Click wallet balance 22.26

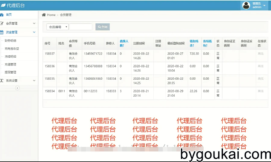click(193, 91)
